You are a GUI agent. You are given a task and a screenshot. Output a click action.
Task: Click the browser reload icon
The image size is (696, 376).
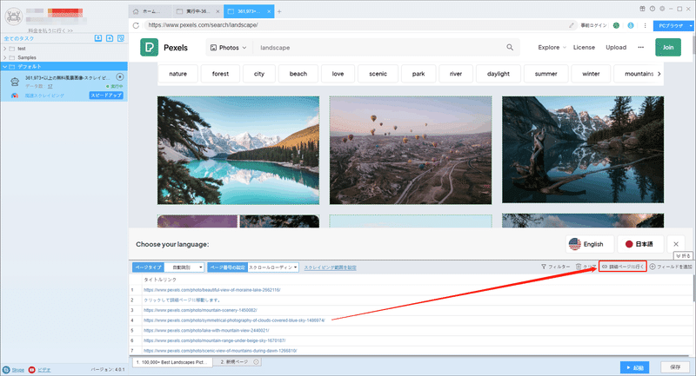[136, 25]
